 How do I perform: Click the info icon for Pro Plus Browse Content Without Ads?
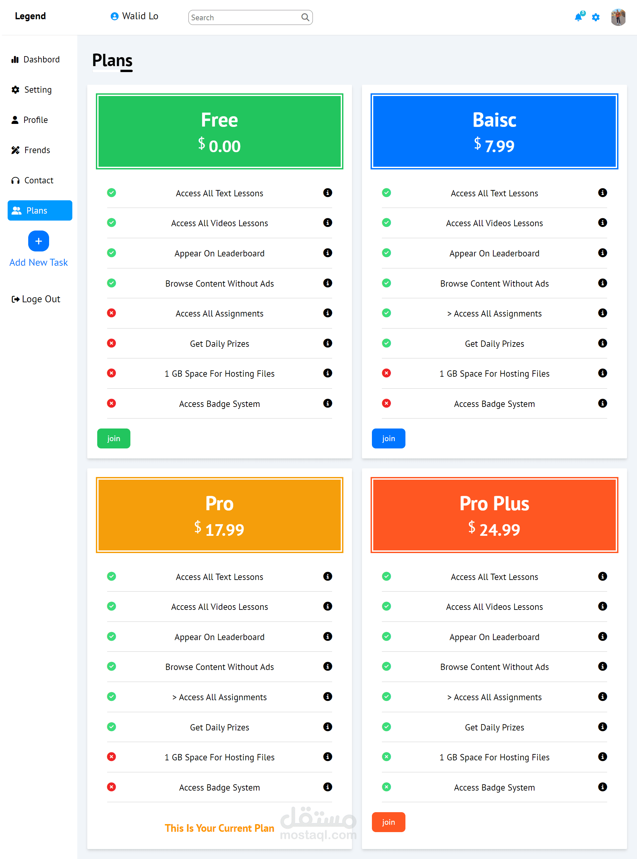(x=602, y=666)
